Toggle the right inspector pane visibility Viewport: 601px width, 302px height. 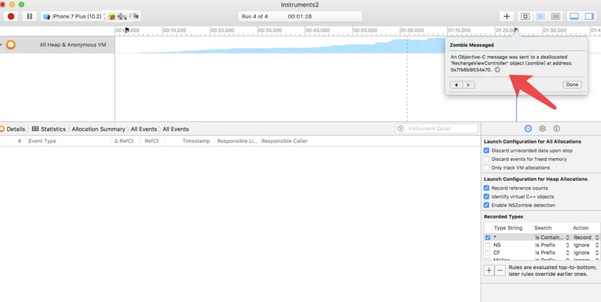coord(589,16)
